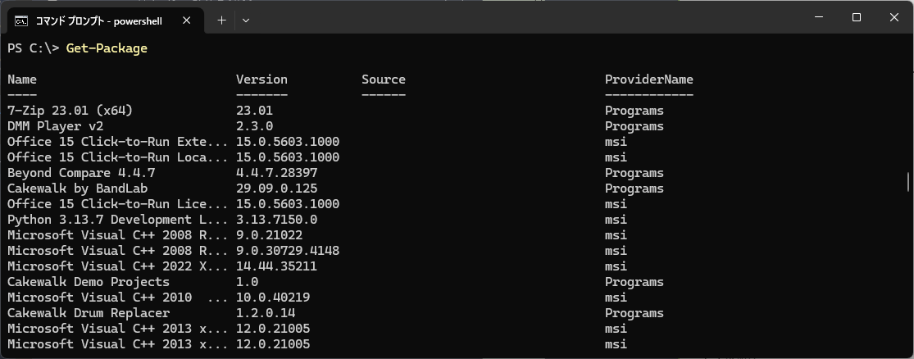Click the vertical scrollbar thumb

click(x=907, y=181)
